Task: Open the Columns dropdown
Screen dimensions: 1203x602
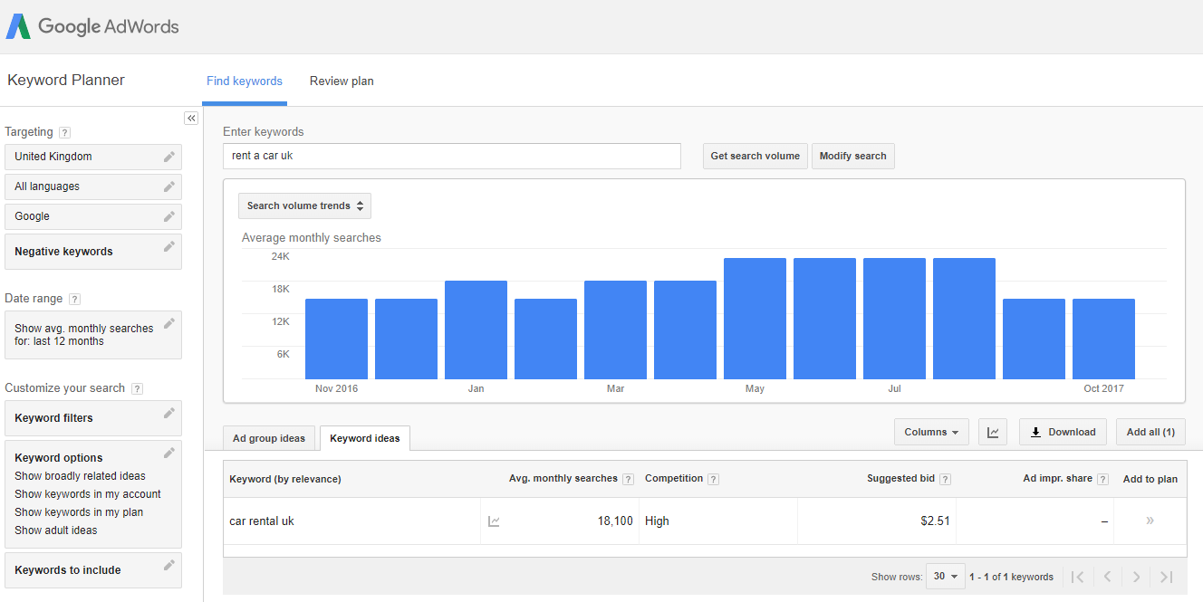Action: [931, 432]
